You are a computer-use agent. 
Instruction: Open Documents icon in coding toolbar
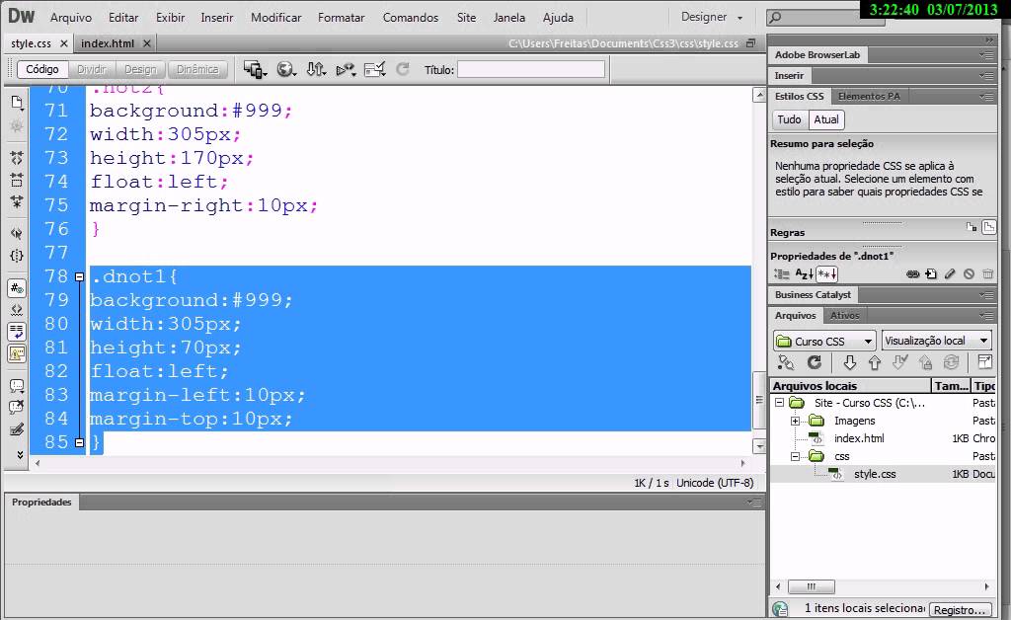(17, 102)
